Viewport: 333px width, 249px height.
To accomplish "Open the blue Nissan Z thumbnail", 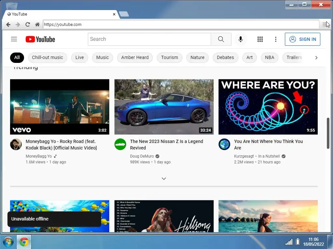I will point(164,107).
